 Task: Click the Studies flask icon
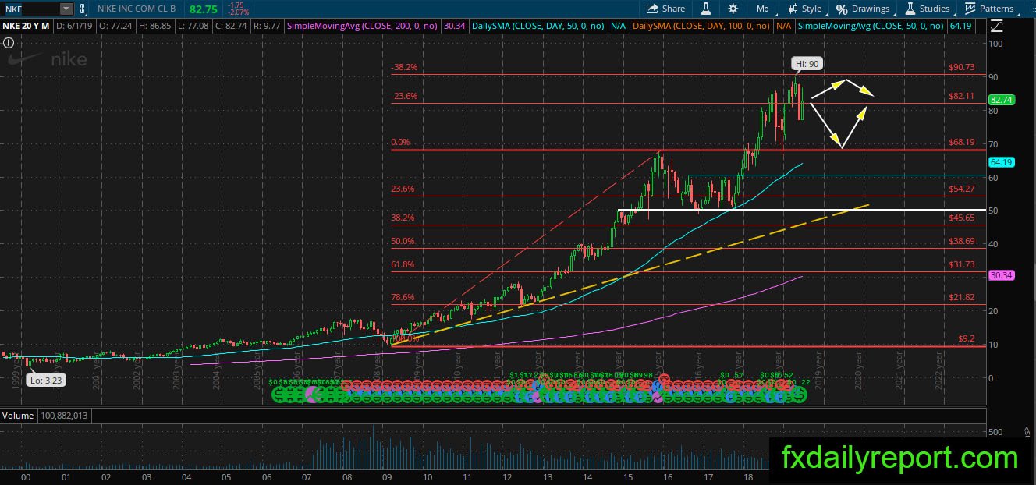(910, 9)
